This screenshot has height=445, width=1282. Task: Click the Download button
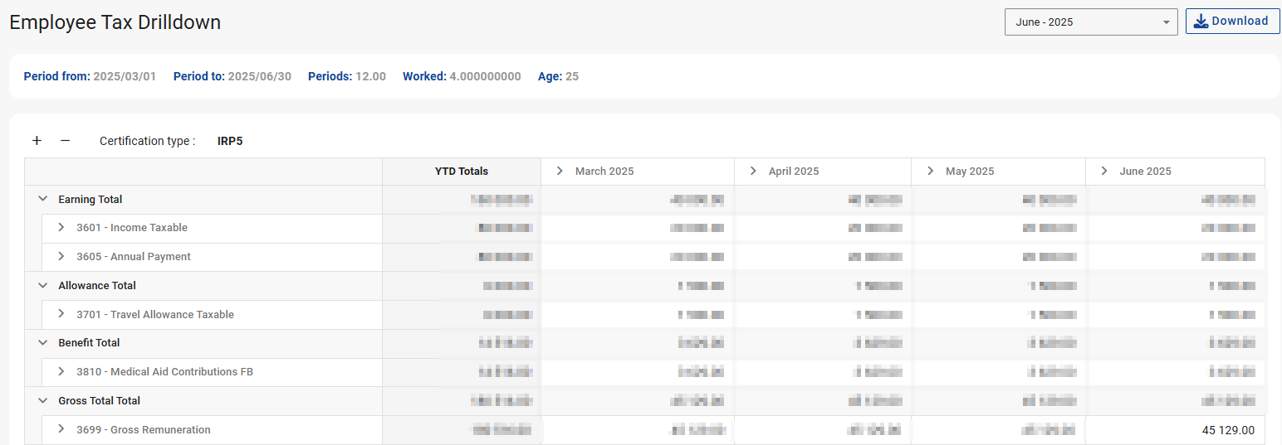(x=1232, y=22)
